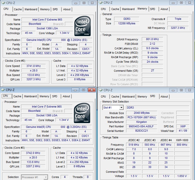Click the NB Frequency value 3207.3 MHz
The width and height of the screenshot is (195, 180).
[178, 28]
